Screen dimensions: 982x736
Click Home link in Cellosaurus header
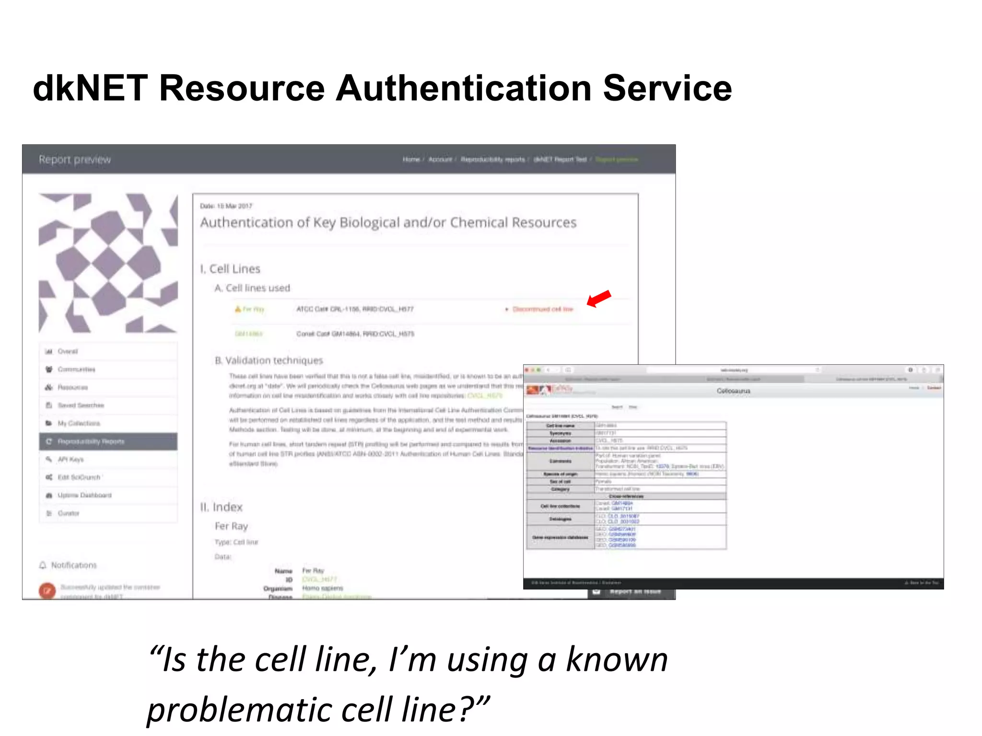coord(914,388)
